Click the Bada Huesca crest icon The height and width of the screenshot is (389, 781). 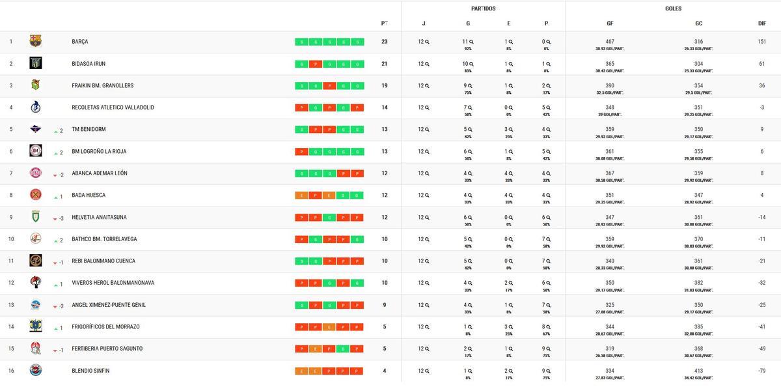pyautogui.click(x=35, y=195)
